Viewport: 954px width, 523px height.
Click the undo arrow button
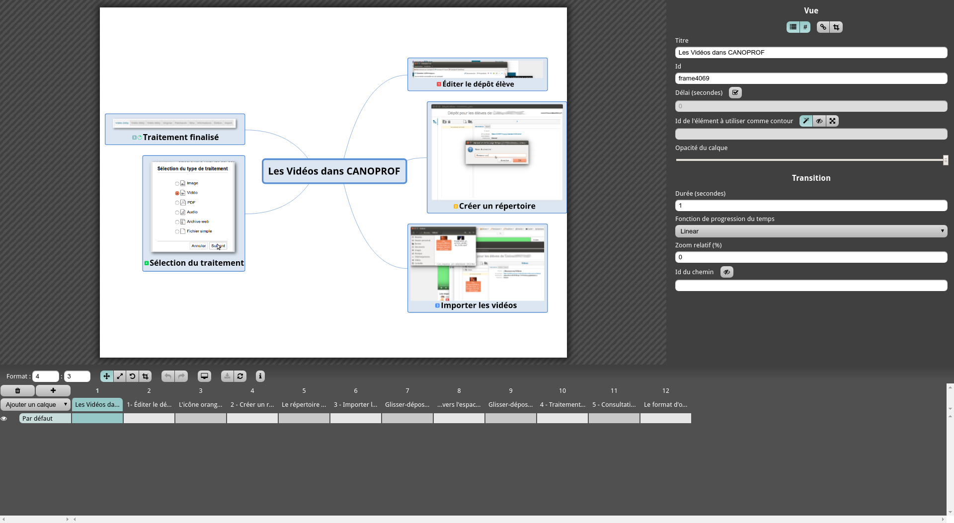pyautogui.click(x=168, y=376)
